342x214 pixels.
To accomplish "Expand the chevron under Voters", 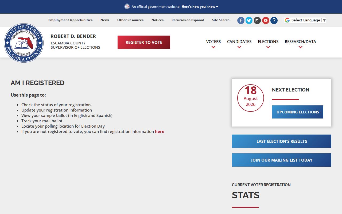I will pos(213,47).
